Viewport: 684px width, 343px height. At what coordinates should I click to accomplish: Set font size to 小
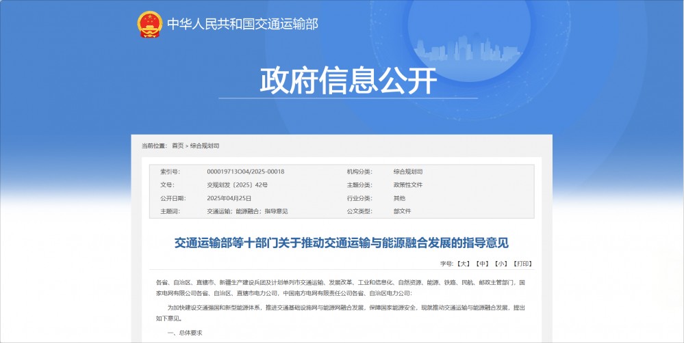click(x=501, y=264)
